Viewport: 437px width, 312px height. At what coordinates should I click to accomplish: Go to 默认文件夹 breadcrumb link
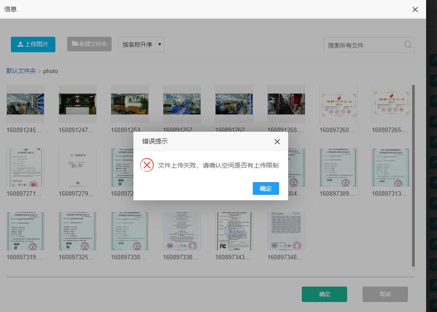[21, 71]
